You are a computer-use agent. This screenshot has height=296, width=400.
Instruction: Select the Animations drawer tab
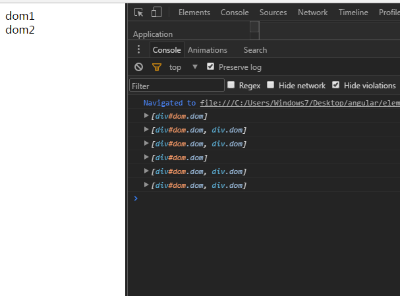tap(207, 49)
